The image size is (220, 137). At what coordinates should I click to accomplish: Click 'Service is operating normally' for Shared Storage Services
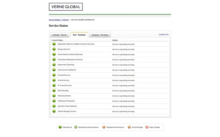(x=123, y=111)
